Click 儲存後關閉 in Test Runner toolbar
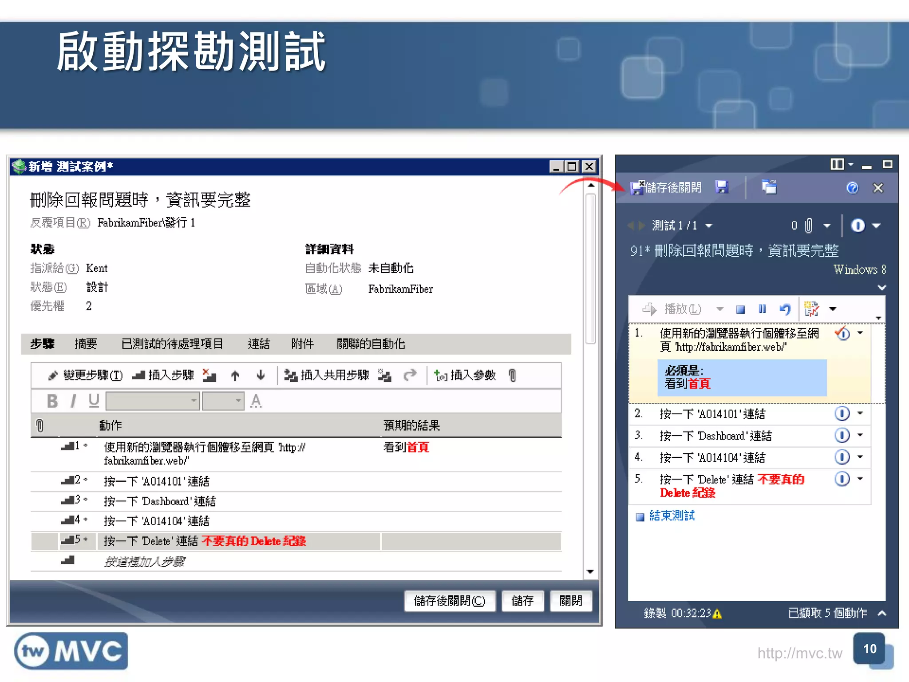 [666, 188]
